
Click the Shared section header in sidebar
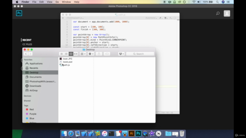[x=27, y=101]
